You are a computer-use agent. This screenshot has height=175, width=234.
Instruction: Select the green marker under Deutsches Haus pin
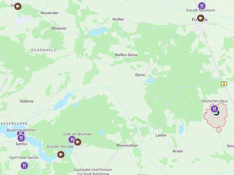(x=217, y=114)
